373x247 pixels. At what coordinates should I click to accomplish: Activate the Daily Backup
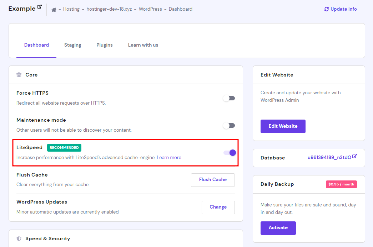(278, 228)
